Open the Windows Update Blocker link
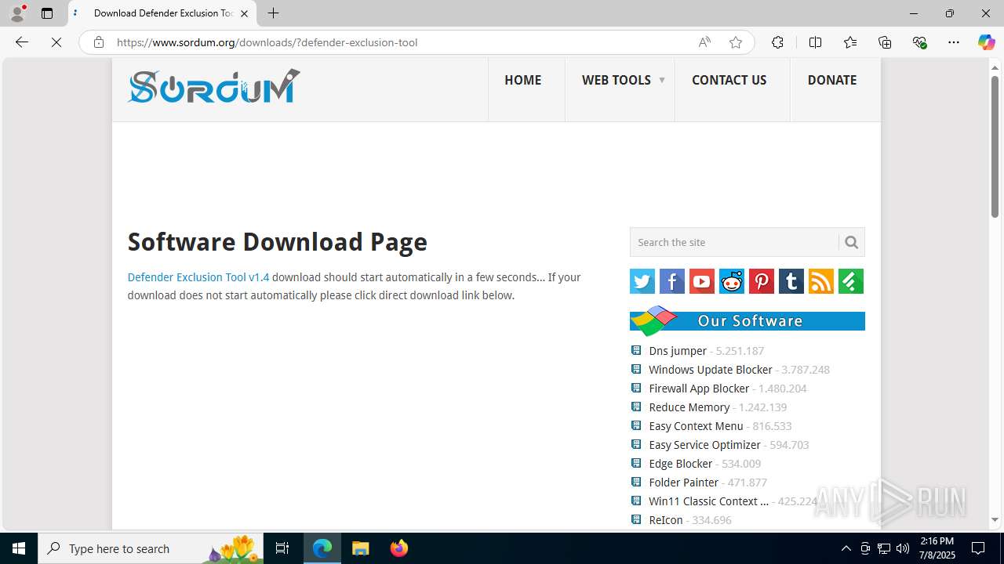Viewport: 1004px width, 564px height. tap(711, 370)
